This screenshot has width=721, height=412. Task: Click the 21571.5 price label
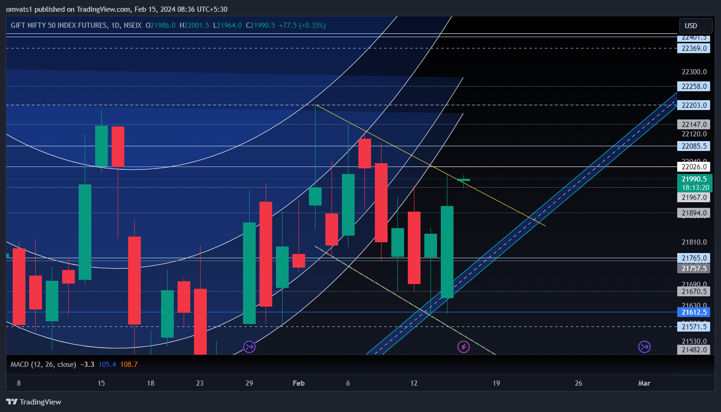click(694, 327)
